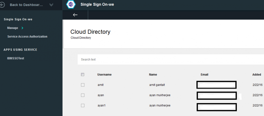Open the IBMSSOTest app link
Image resolution: width=264 pixels, height=116 pixels.
click(16, 58)
